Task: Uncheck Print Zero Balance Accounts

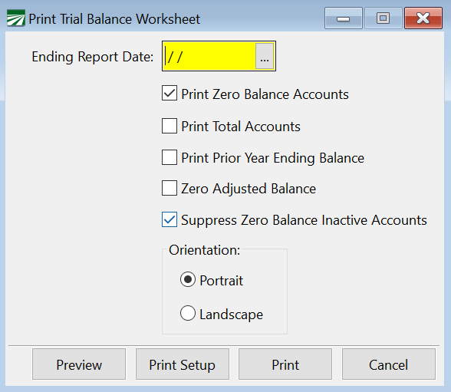Action: pos(170,93)
